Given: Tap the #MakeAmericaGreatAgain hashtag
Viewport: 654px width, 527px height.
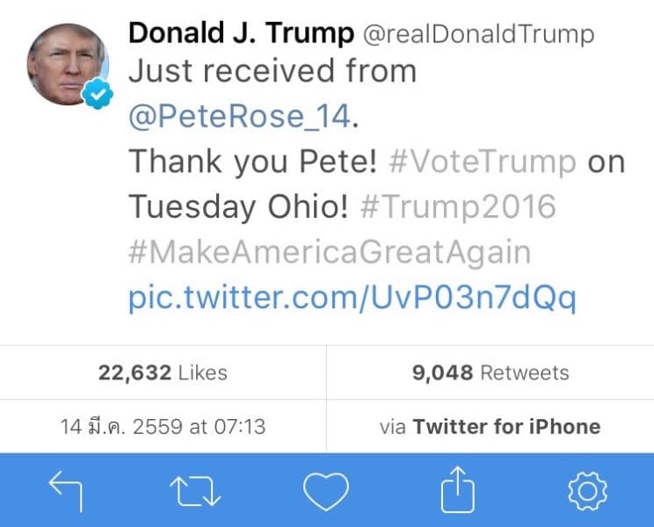Looking at the screenshot, I should click(x=330, y=253).
